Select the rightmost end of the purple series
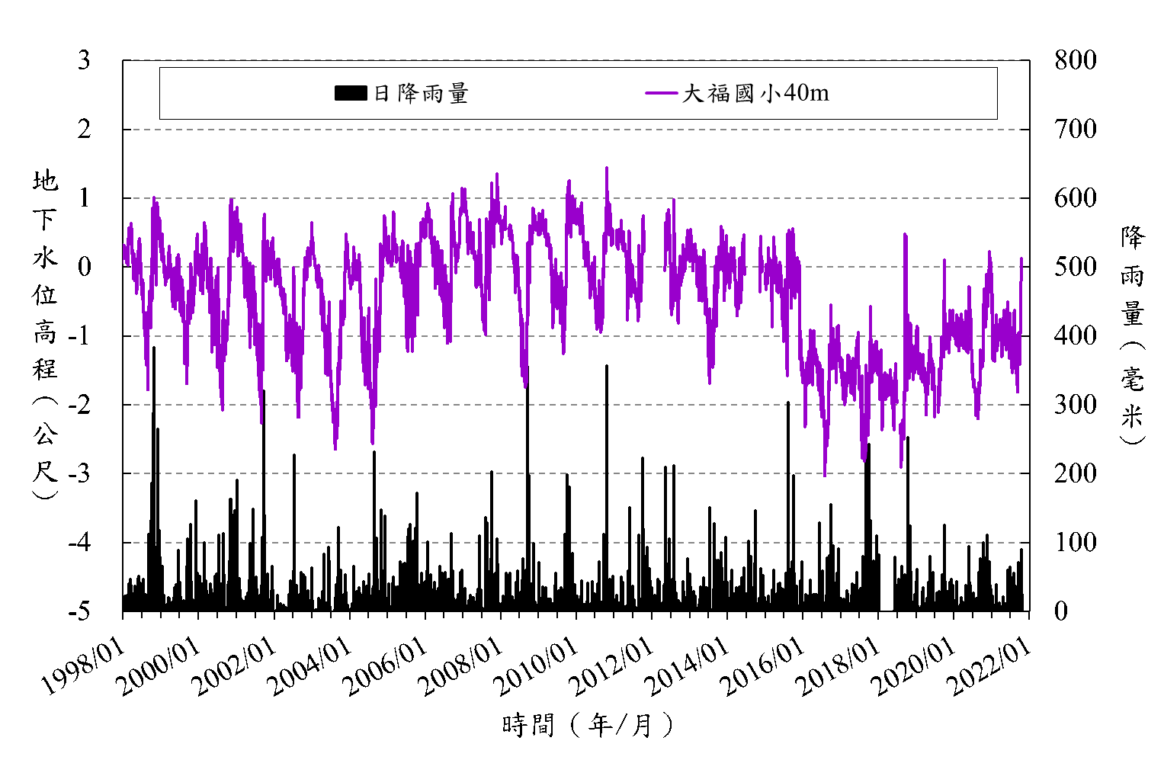 click(1021, 261)
